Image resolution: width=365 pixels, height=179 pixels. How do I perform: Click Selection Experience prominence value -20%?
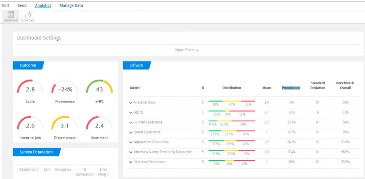tap(291, 162)
